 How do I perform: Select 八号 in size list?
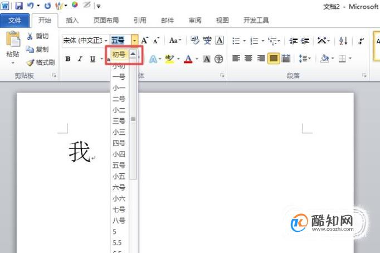pyautogui.click(x=119, y=221)
